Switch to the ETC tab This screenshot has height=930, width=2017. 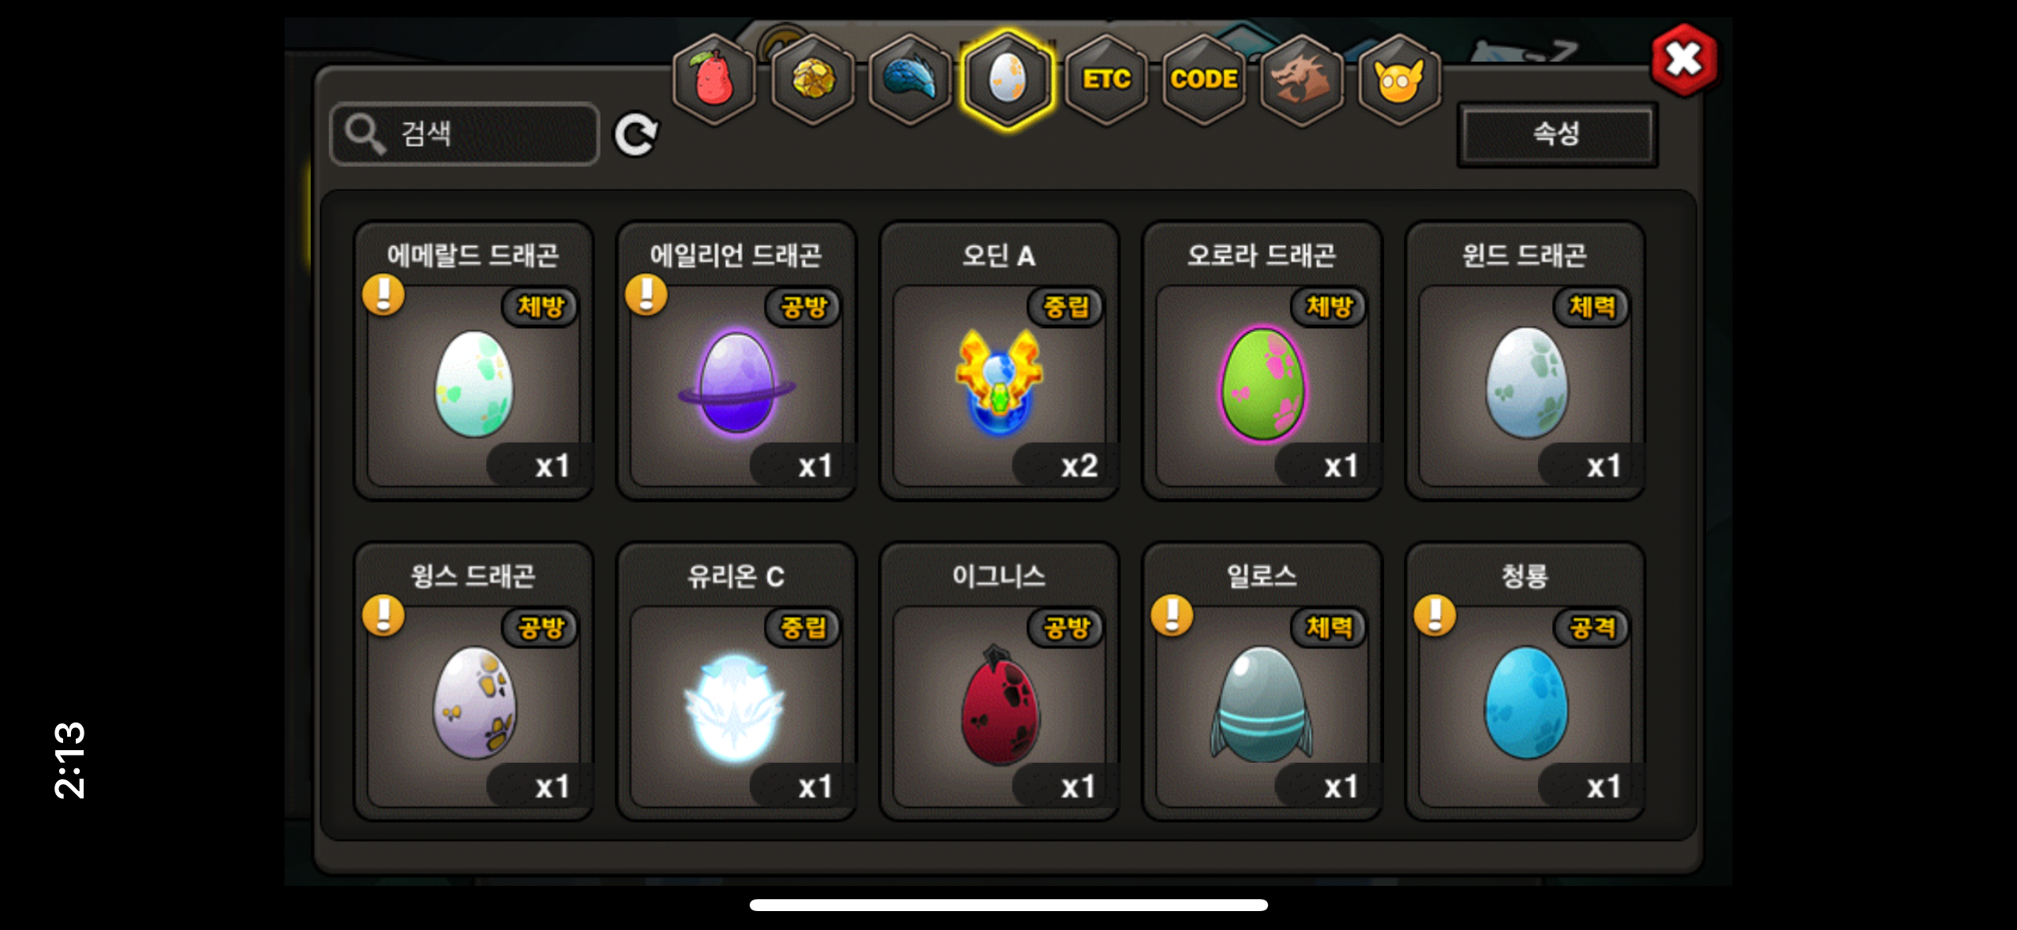(x=1106, y=80)
